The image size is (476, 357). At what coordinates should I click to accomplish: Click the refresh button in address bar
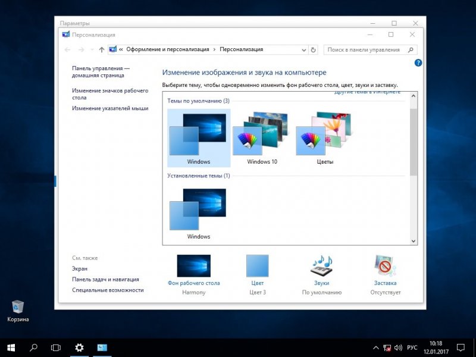click(314, 50)
